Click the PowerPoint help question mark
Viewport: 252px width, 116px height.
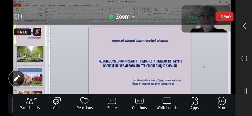click(x=229, y=5)
